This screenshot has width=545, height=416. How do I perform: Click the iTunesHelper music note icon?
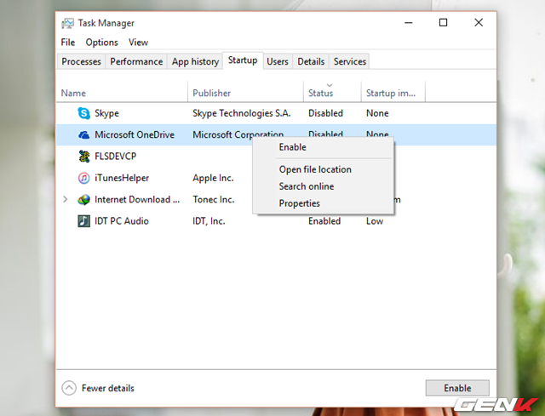point(83,178)
